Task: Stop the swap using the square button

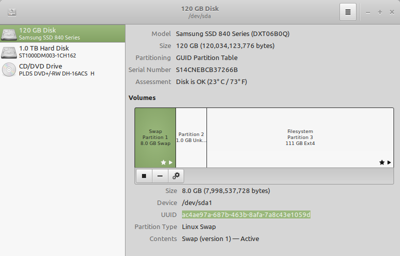Action: point(144,176)
